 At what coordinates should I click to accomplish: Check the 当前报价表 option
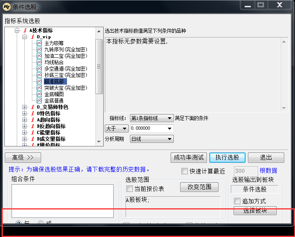pos(130,189)
